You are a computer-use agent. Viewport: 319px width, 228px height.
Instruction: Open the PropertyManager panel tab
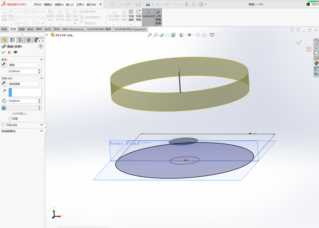point(12,40)
